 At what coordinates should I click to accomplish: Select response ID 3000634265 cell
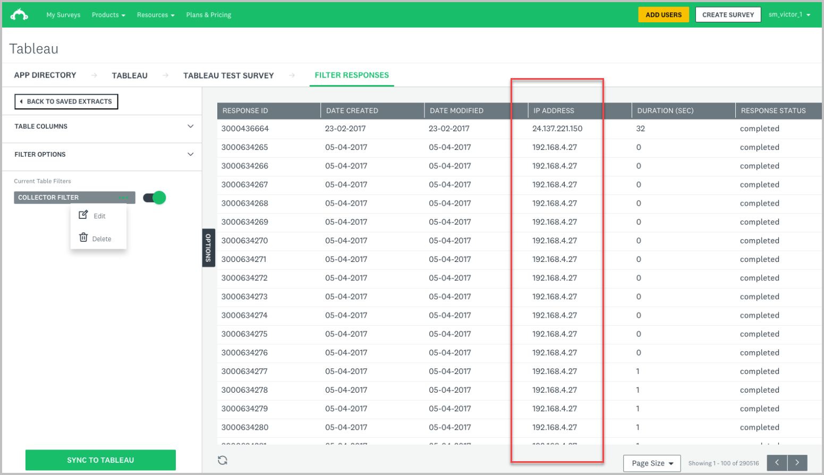point(244,147)
